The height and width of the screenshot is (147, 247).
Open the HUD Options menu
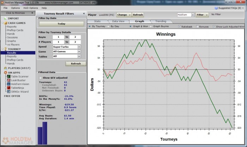pyautogui.click(x=31, y=8)
